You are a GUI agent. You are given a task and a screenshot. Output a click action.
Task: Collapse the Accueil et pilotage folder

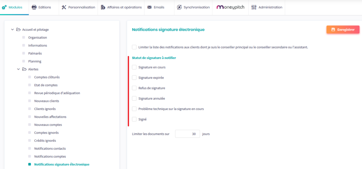pos(13,30)
